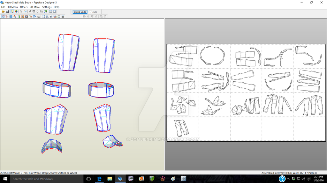Click the page preview icon
327x183 pixels.
click(59, 17)
